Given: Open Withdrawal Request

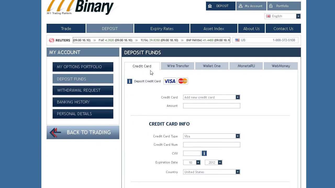Looking at the screenshot, I should (83, 90).
